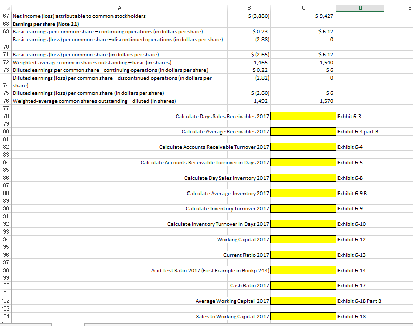Select the 'Exhibit 6-10' cell
This screenshot has height=326, width=413.
(360, 224)
